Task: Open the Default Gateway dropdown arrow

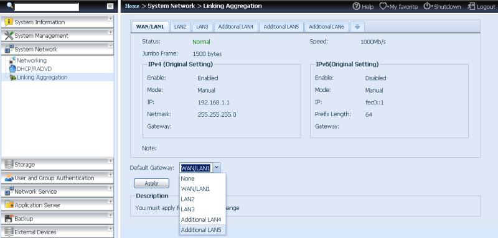Action: [216, 168]
